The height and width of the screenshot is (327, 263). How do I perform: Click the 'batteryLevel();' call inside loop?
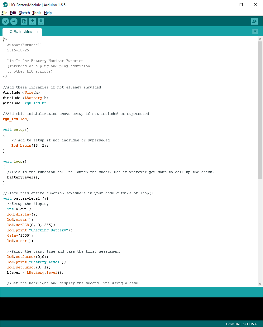click(x=23, y=177)
